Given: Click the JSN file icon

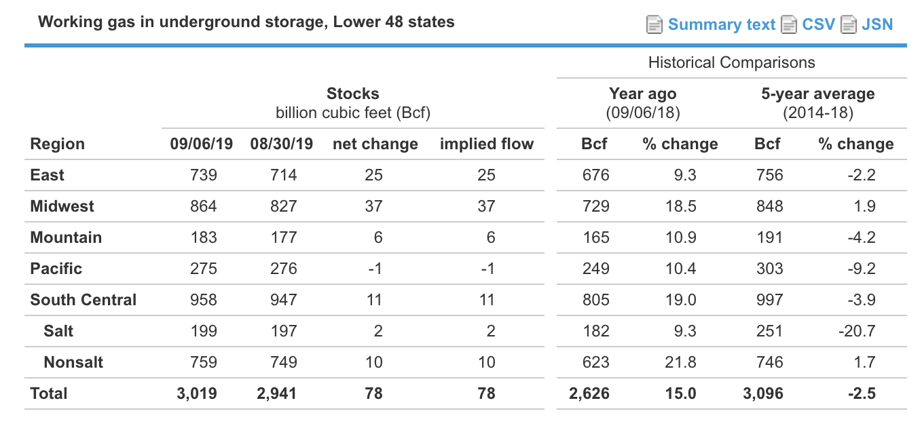Looking at the screenshot, I should click(849, 24).
